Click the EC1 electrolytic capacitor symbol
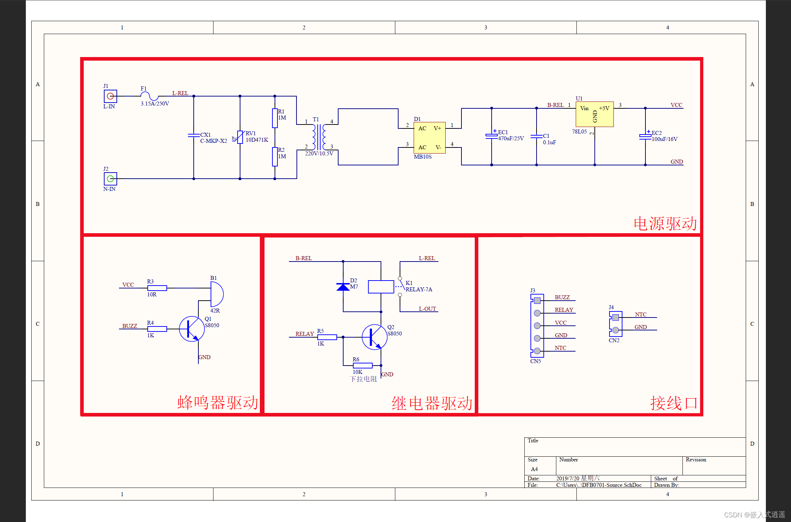This screenshot has height=522, width=791. [x=491, y=135]
